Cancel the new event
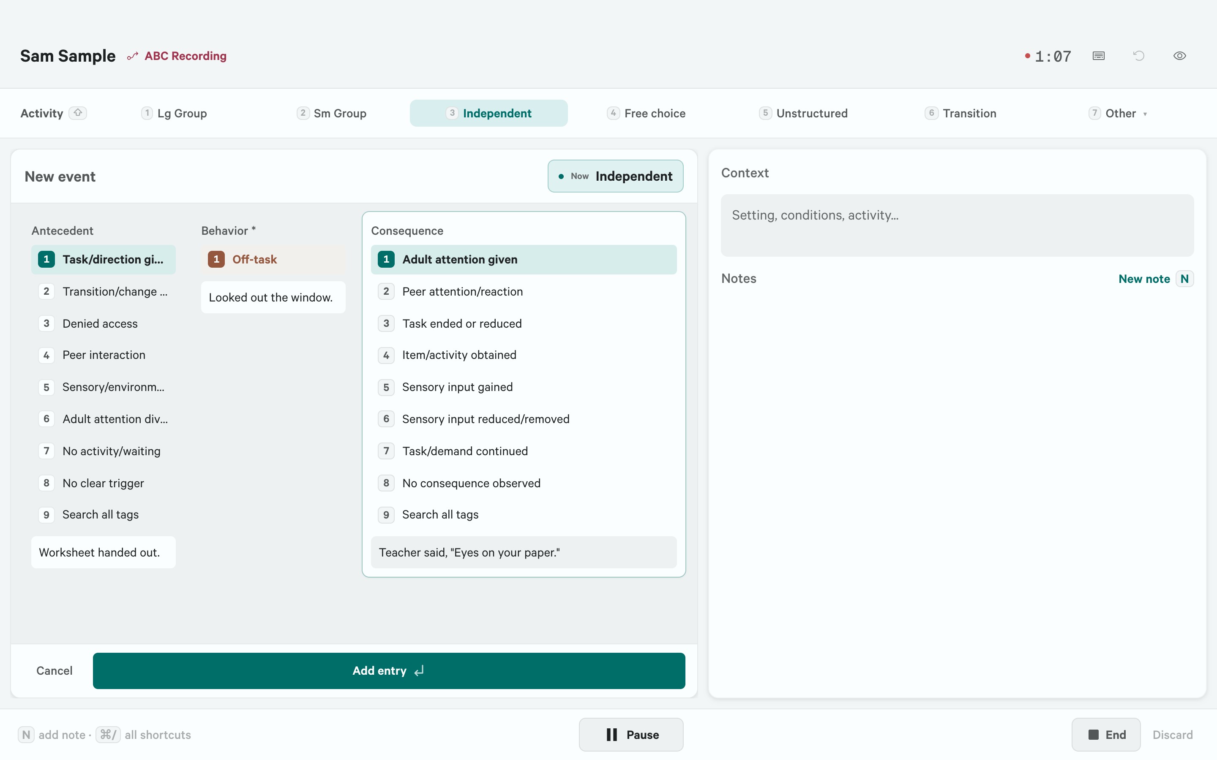Image resolution: width=1217 pixels, height=760 pixels. pos(55,670)
